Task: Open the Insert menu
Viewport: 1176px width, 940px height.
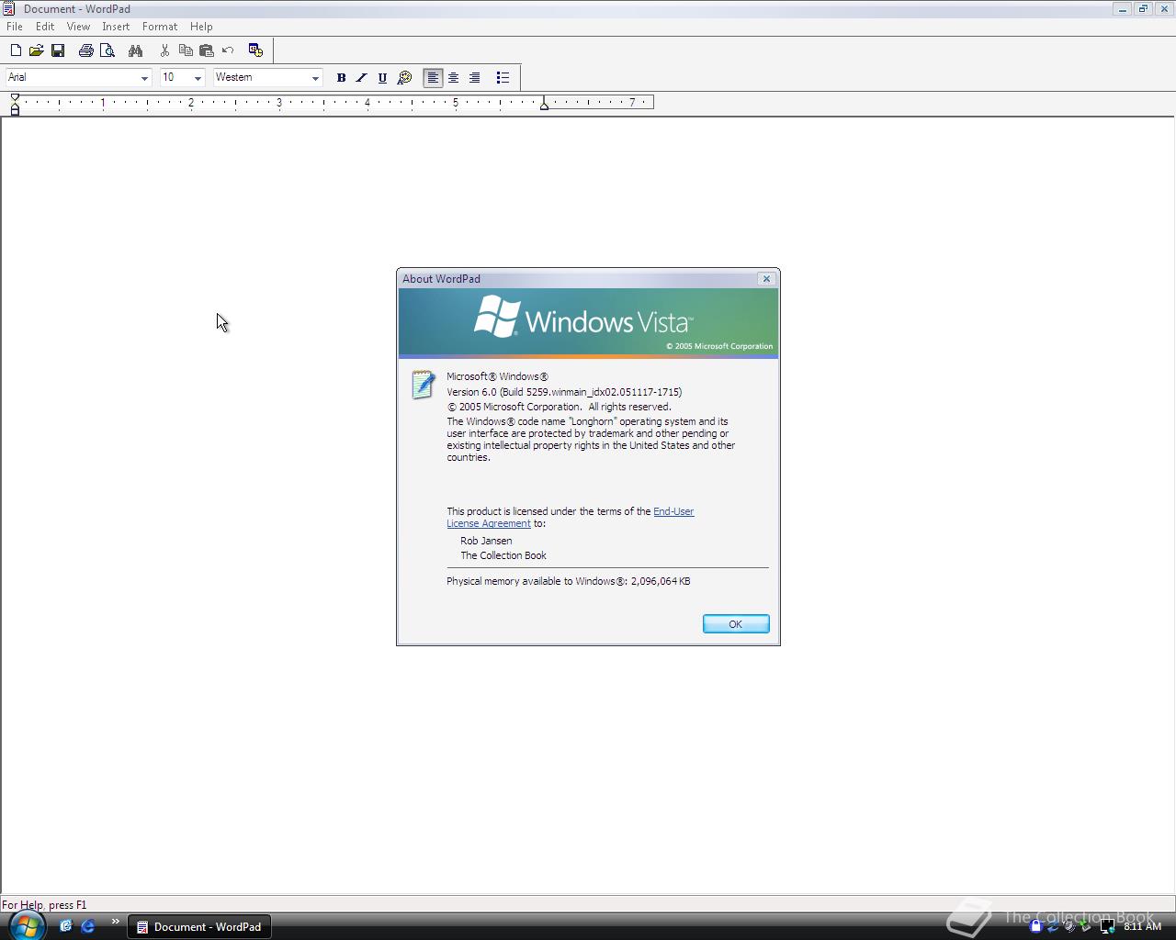Action: click(x=116, y=27)
